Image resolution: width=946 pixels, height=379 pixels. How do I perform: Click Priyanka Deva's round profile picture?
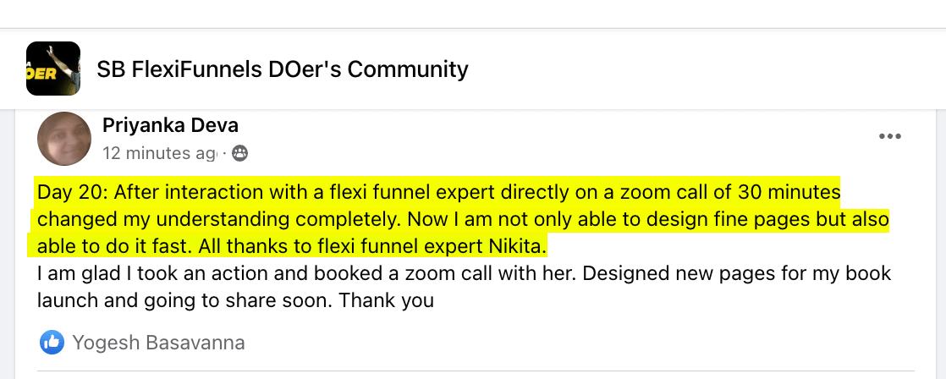(x=64, y=139)
